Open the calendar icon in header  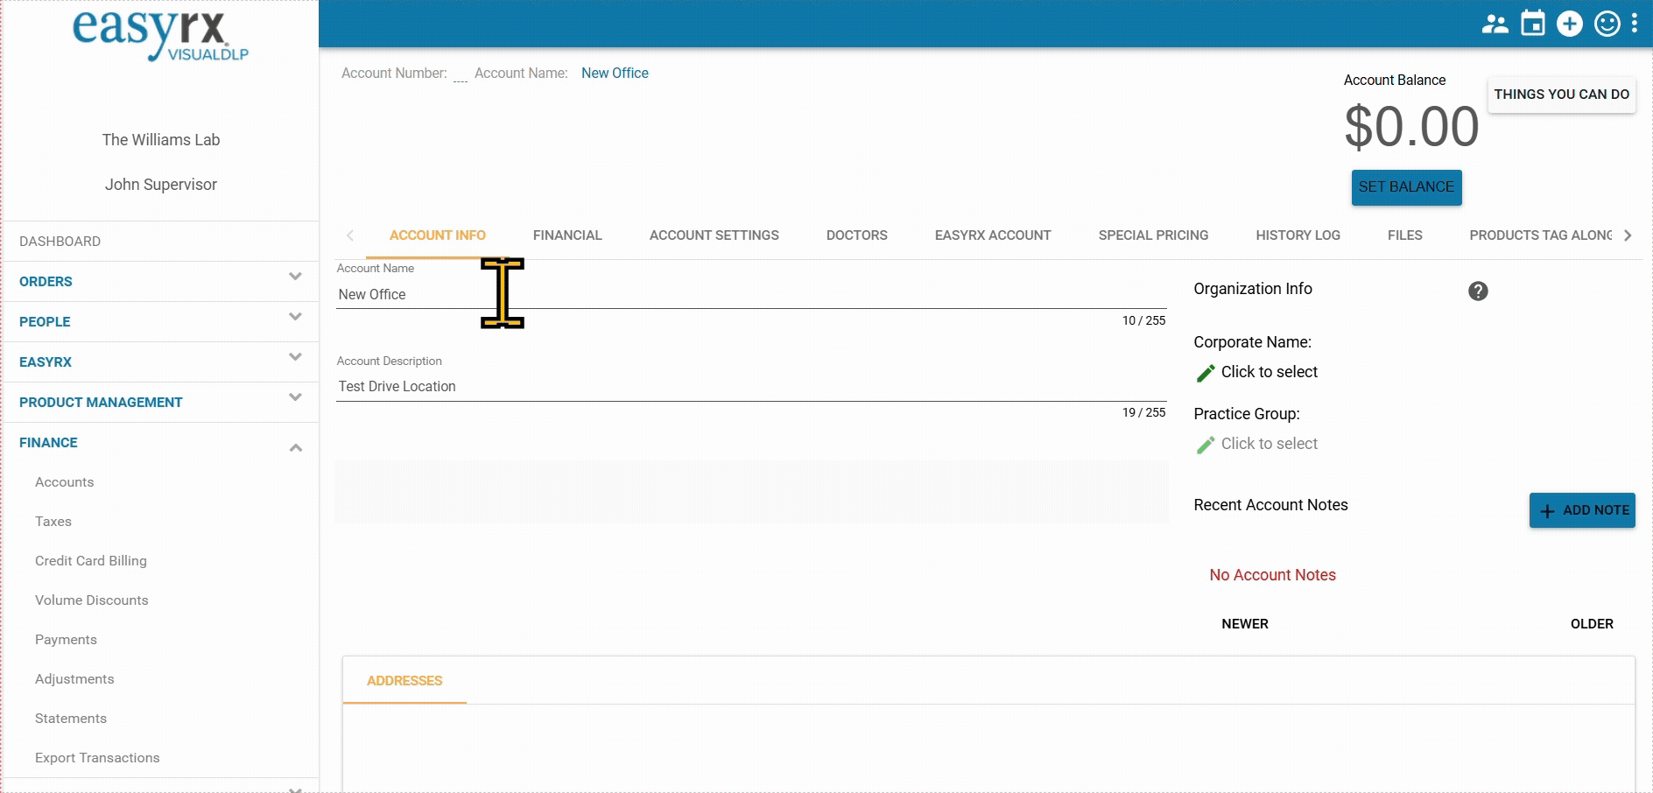tap(1532, 24)
